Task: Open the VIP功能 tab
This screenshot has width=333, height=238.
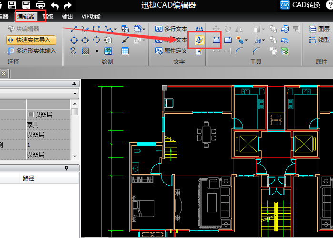Action: (x=91, y=17)
